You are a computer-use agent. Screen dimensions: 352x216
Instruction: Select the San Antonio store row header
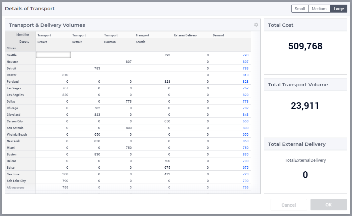click(21, 128)
